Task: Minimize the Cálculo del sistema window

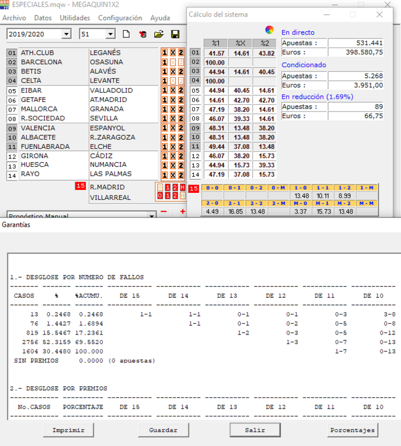Action: pyautogui.click(x=327, y=14)
